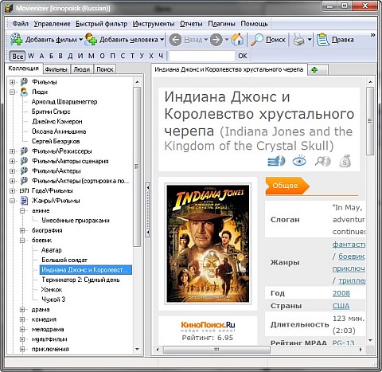Open the 2008 year link
This screenshot has width=382, height=372.
(x=341, y=293)
